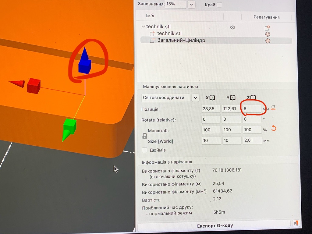Open settings gear for child technik.stl part
Viewport: 312px width, 234px height.
tap(268, 34)
